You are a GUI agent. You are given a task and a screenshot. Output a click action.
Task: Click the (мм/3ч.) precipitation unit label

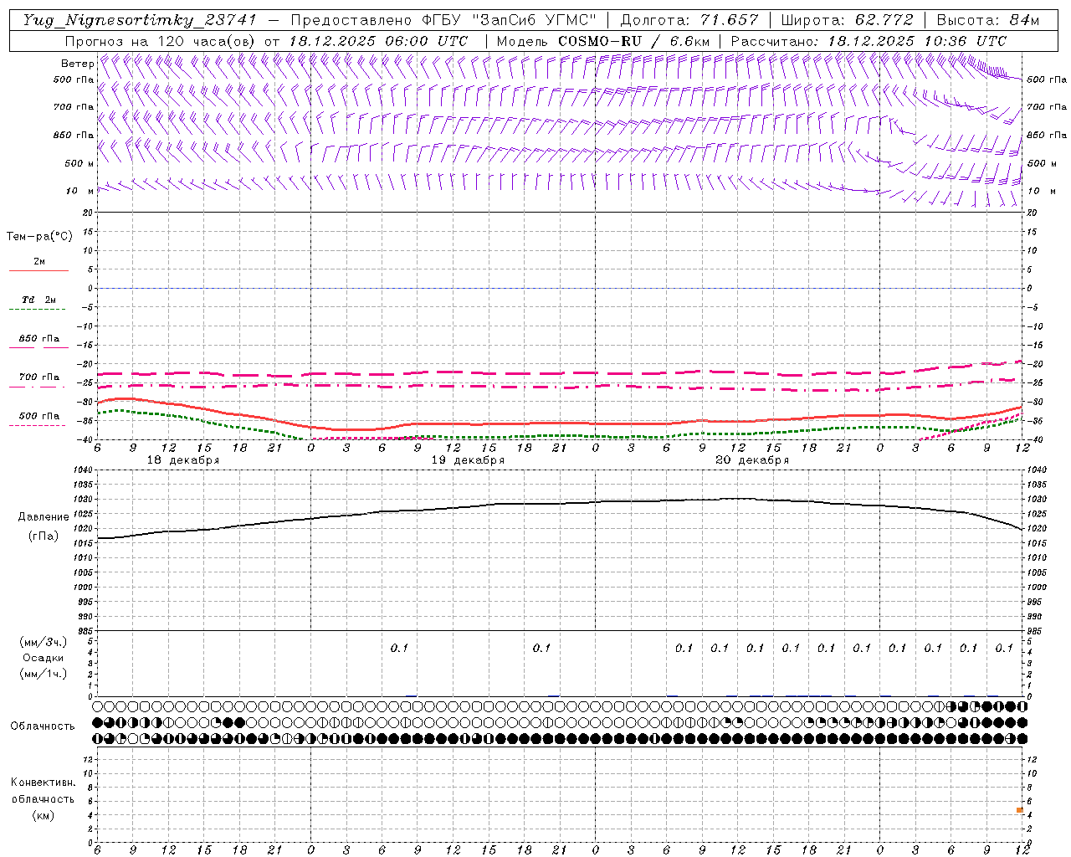click(44, 642)
